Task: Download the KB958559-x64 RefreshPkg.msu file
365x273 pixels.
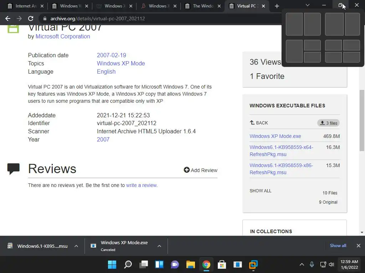Action: pos(281,151)
